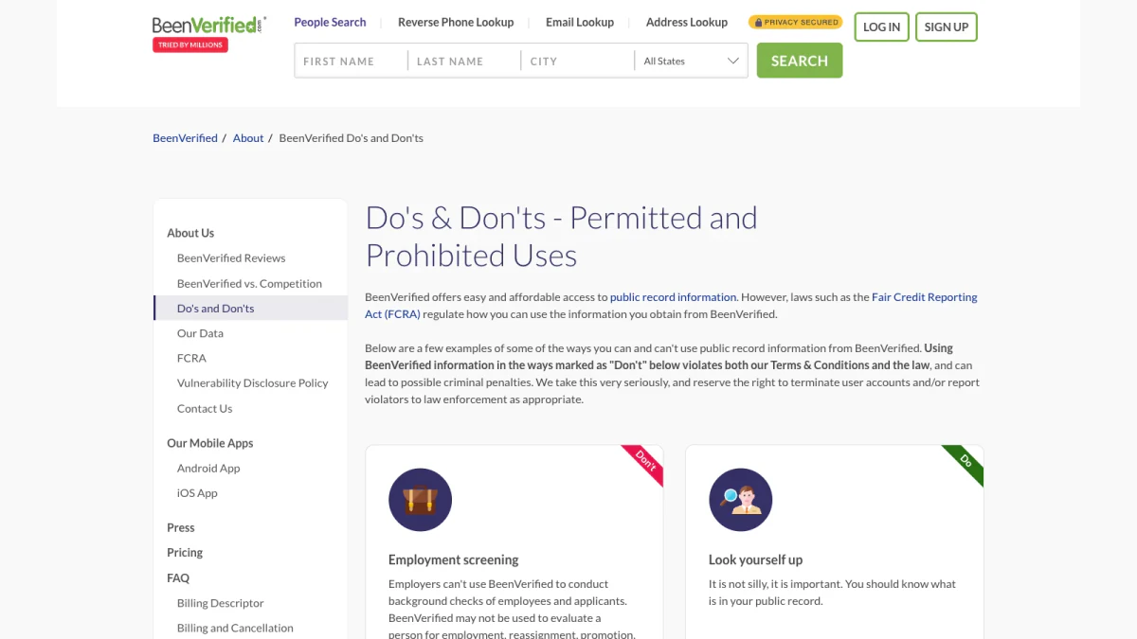The height and width of the screenshot is (639, 1137).
Task: Click the Privacy Secured lock badge
Action: (795, 22)
